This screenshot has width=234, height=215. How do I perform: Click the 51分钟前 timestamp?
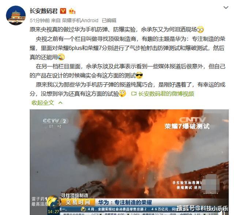click(x=40, y=20)
